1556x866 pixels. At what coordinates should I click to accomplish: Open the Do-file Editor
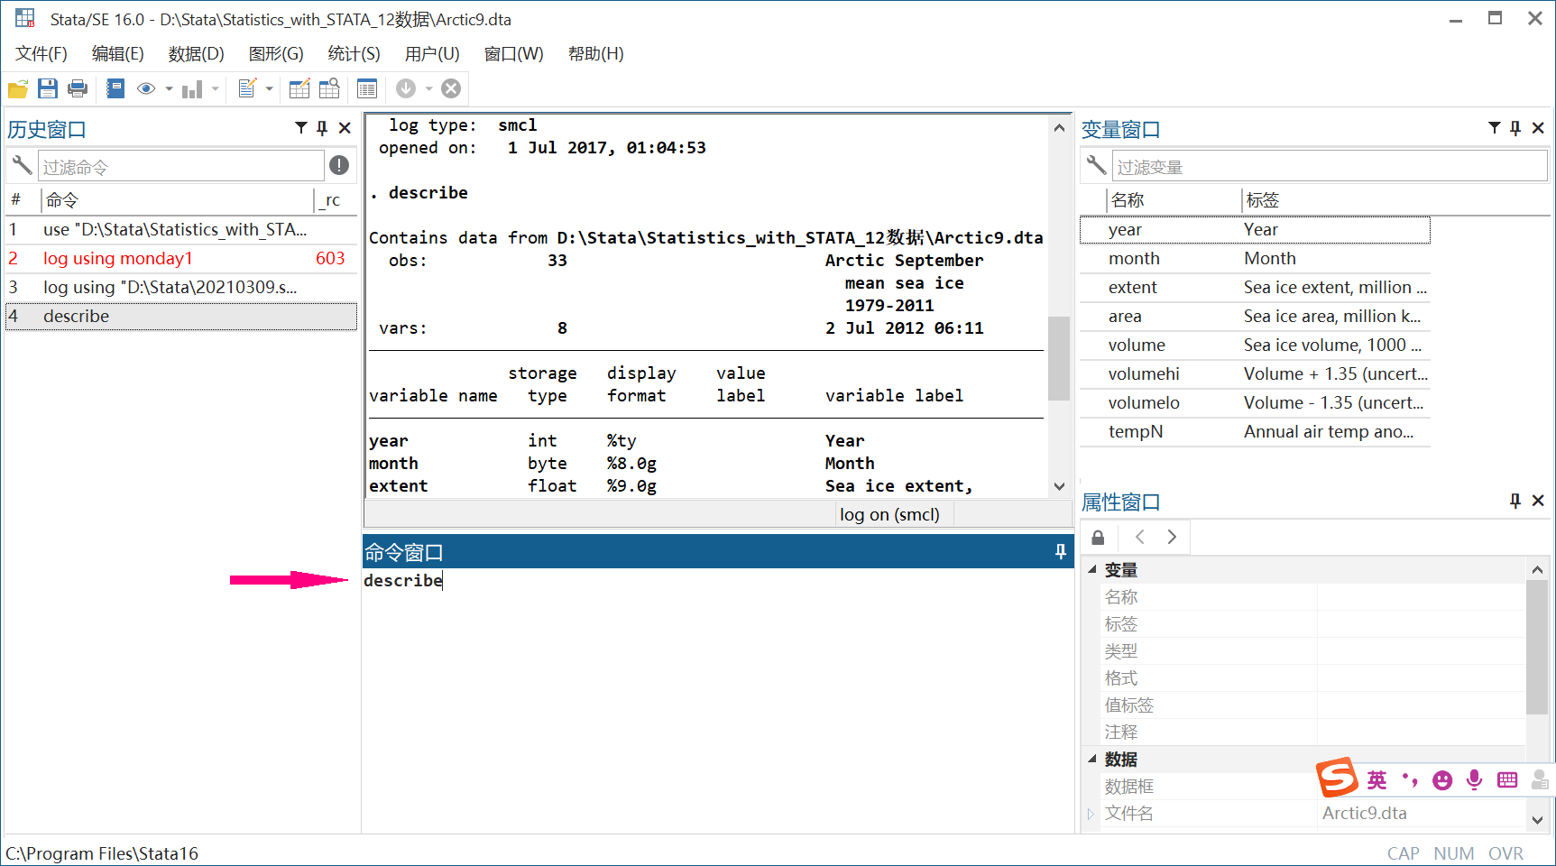248,88
